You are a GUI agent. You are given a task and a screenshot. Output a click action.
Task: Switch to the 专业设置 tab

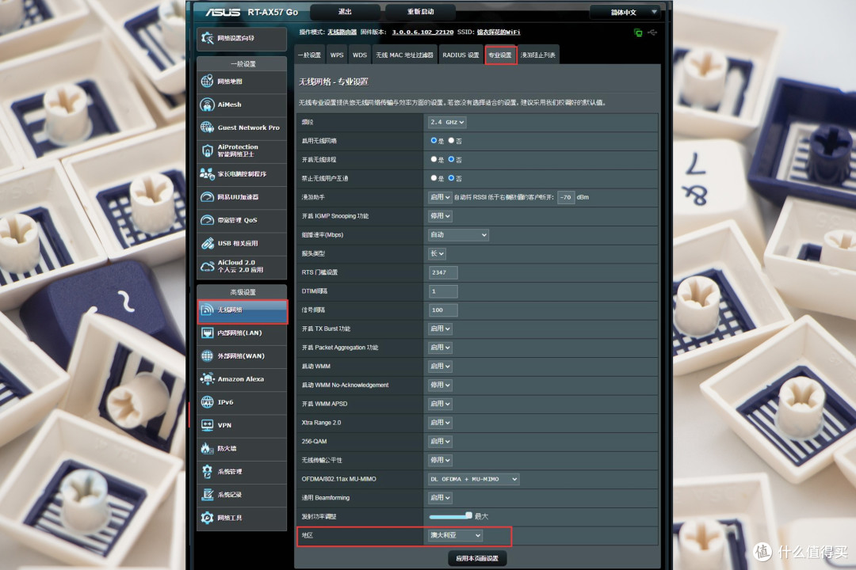[x=500, y=55]
